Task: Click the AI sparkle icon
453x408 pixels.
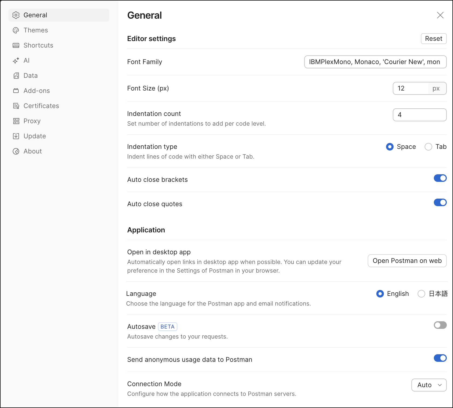Action: (16, 61)
